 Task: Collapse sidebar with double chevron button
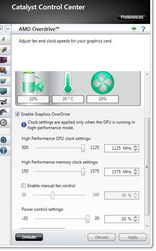pos(8,29)
